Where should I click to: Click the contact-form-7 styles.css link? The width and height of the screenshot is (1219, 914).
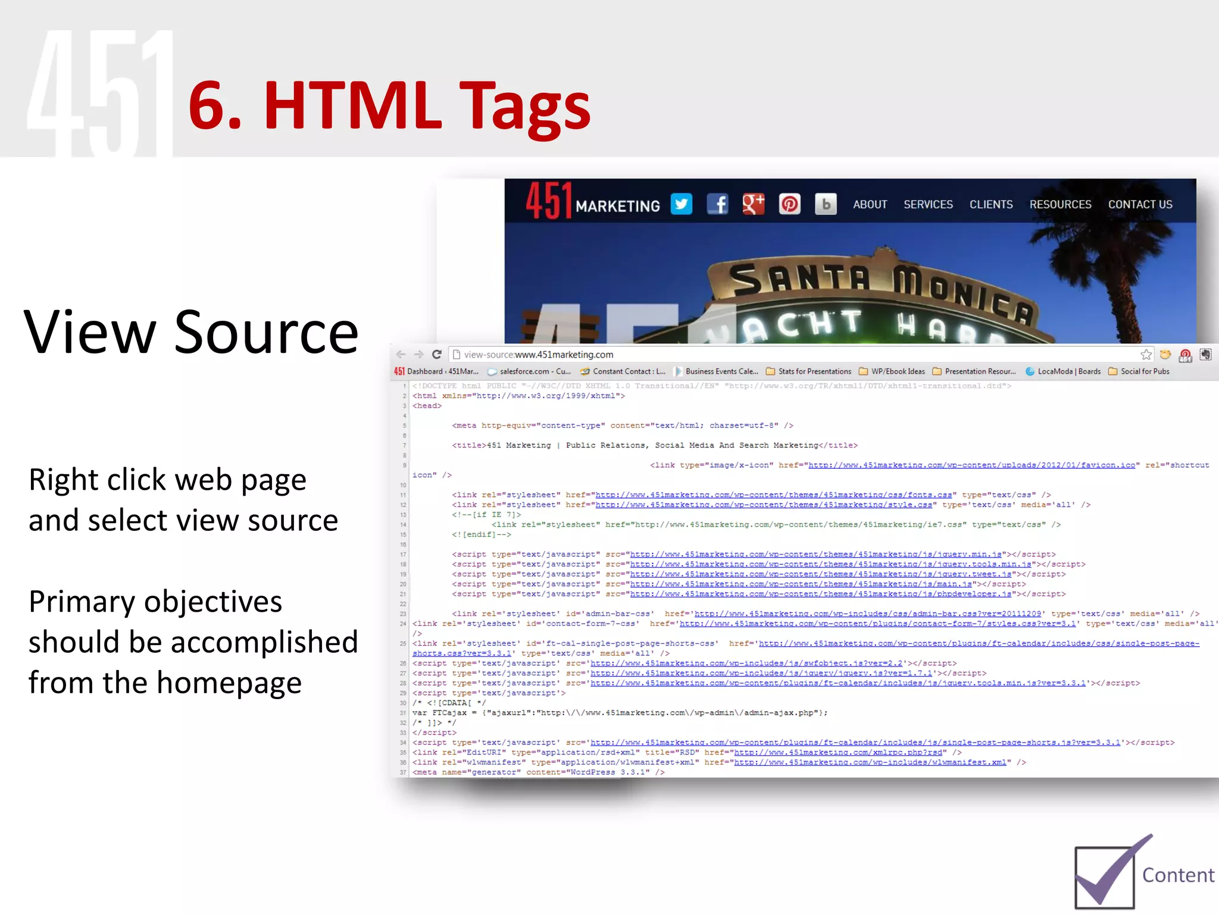coord(878,624)
